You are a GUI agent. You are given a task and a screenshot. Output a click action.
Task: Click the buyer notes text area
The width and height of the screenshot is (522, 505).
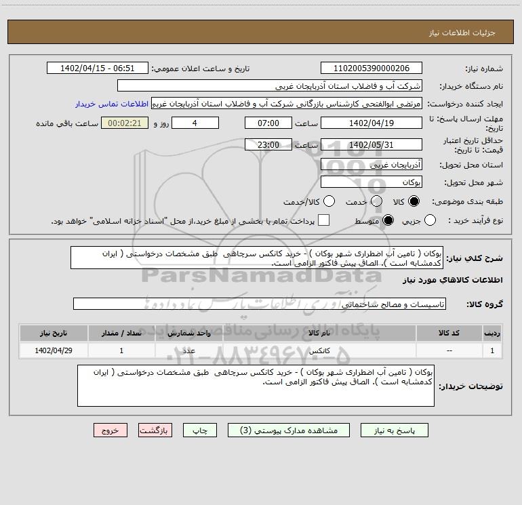(256, 386)
